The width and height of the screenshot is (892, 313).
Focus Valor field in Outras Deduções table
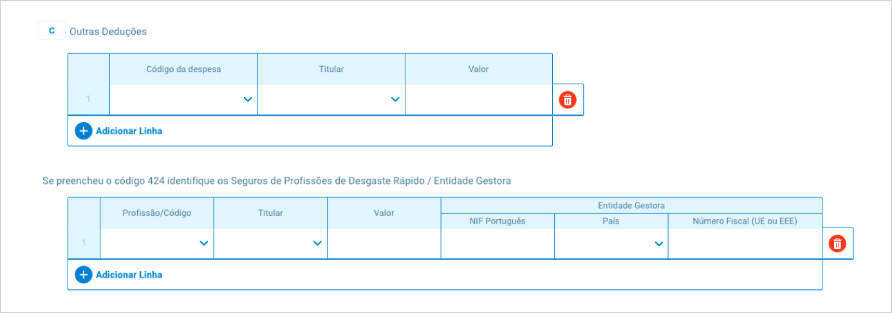coord(478,100)
